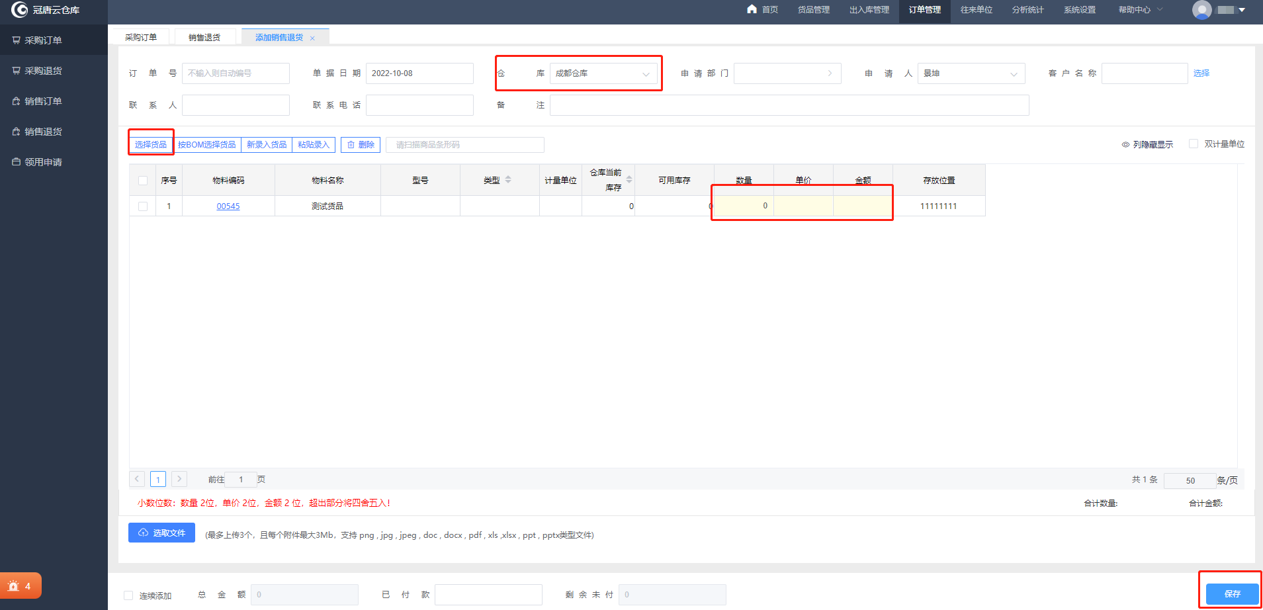Click the 前往 page number field
Screen dimensions: 1263x610
point(241,480)
